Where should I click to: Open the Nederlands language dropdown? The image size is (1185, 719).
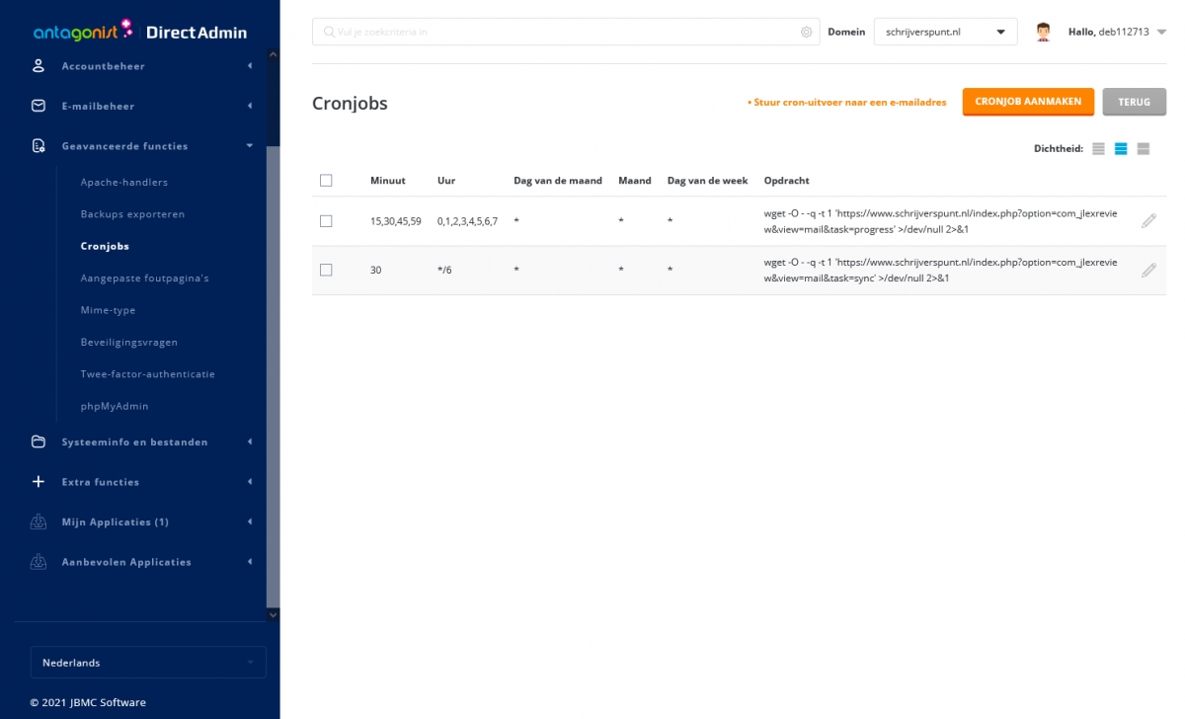click(x=148, y=663)
